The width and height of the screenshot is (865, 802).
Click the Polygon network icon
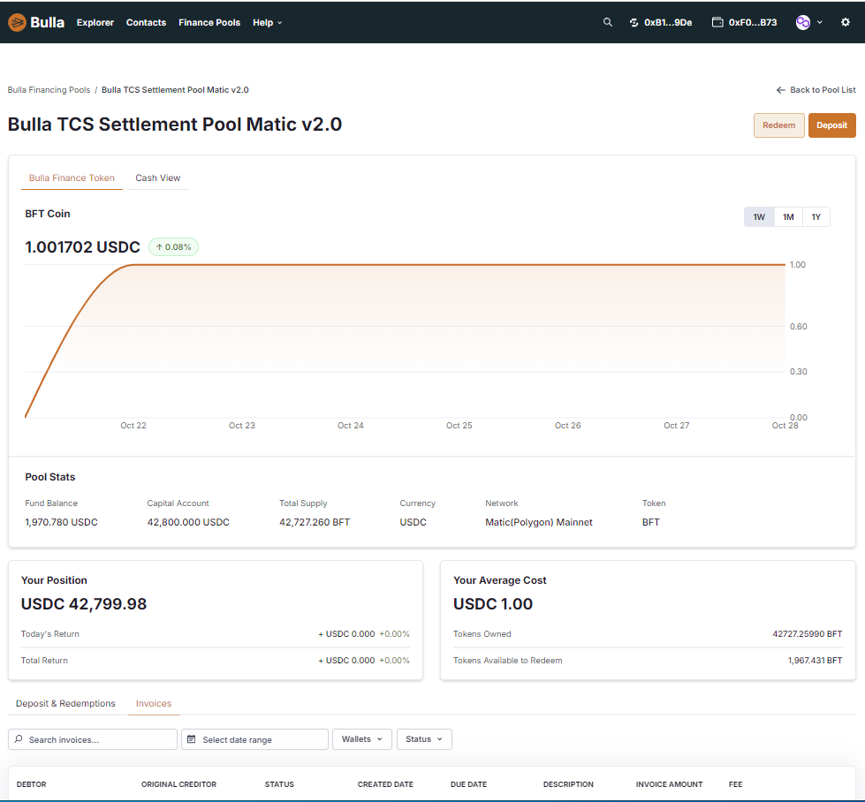(x=802, y=23)
